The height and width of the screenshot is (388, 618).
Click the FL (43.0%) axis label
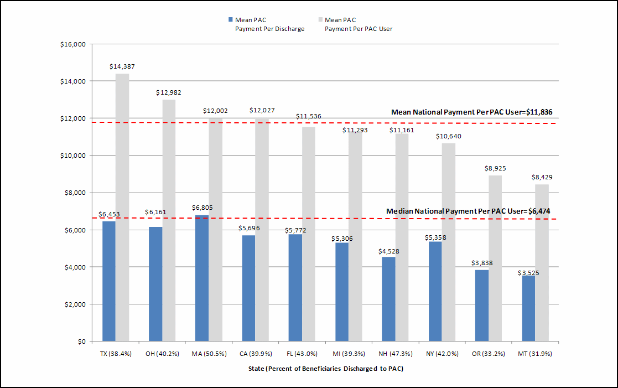[x=302, y=354]
